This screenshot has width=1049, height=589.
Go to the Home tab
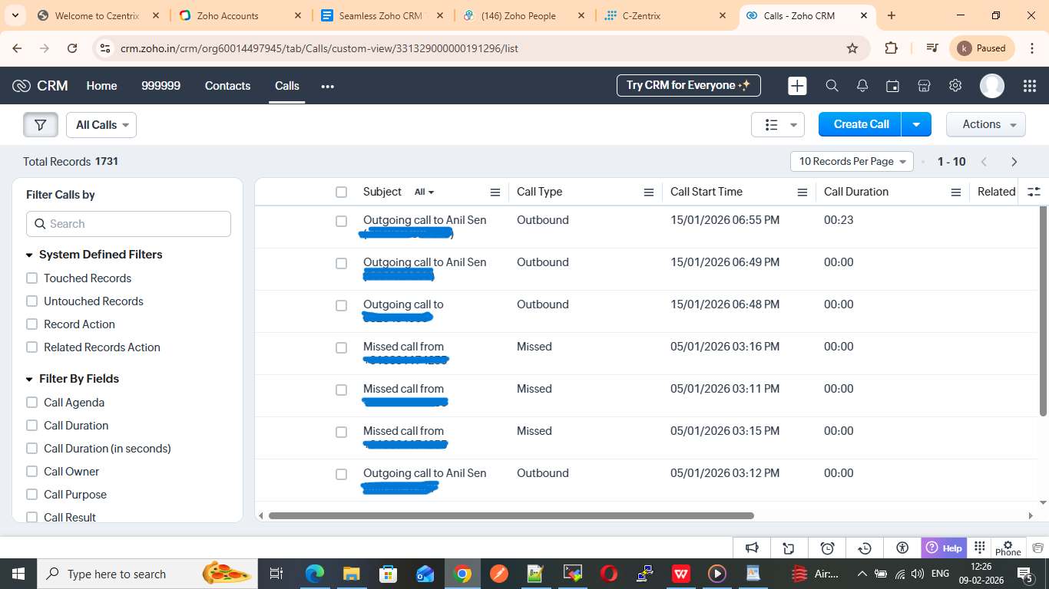coord(101,86)
